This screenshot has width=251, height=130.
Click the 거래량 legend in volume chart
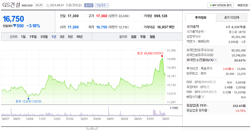pos(174,108)
